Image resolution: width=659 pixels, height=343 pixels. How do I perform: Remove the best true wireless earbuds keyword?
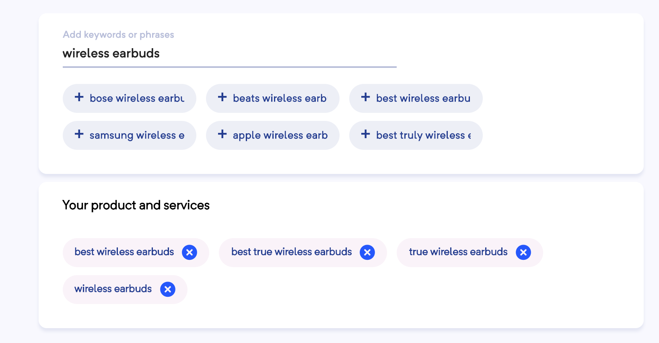pos(367,252)
